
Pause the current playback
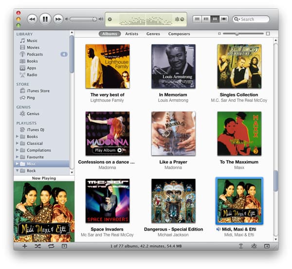(45, 19)
